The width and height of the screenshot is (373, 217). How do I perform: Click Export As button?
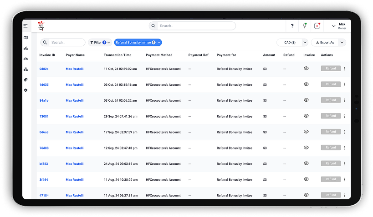point(325,43)
